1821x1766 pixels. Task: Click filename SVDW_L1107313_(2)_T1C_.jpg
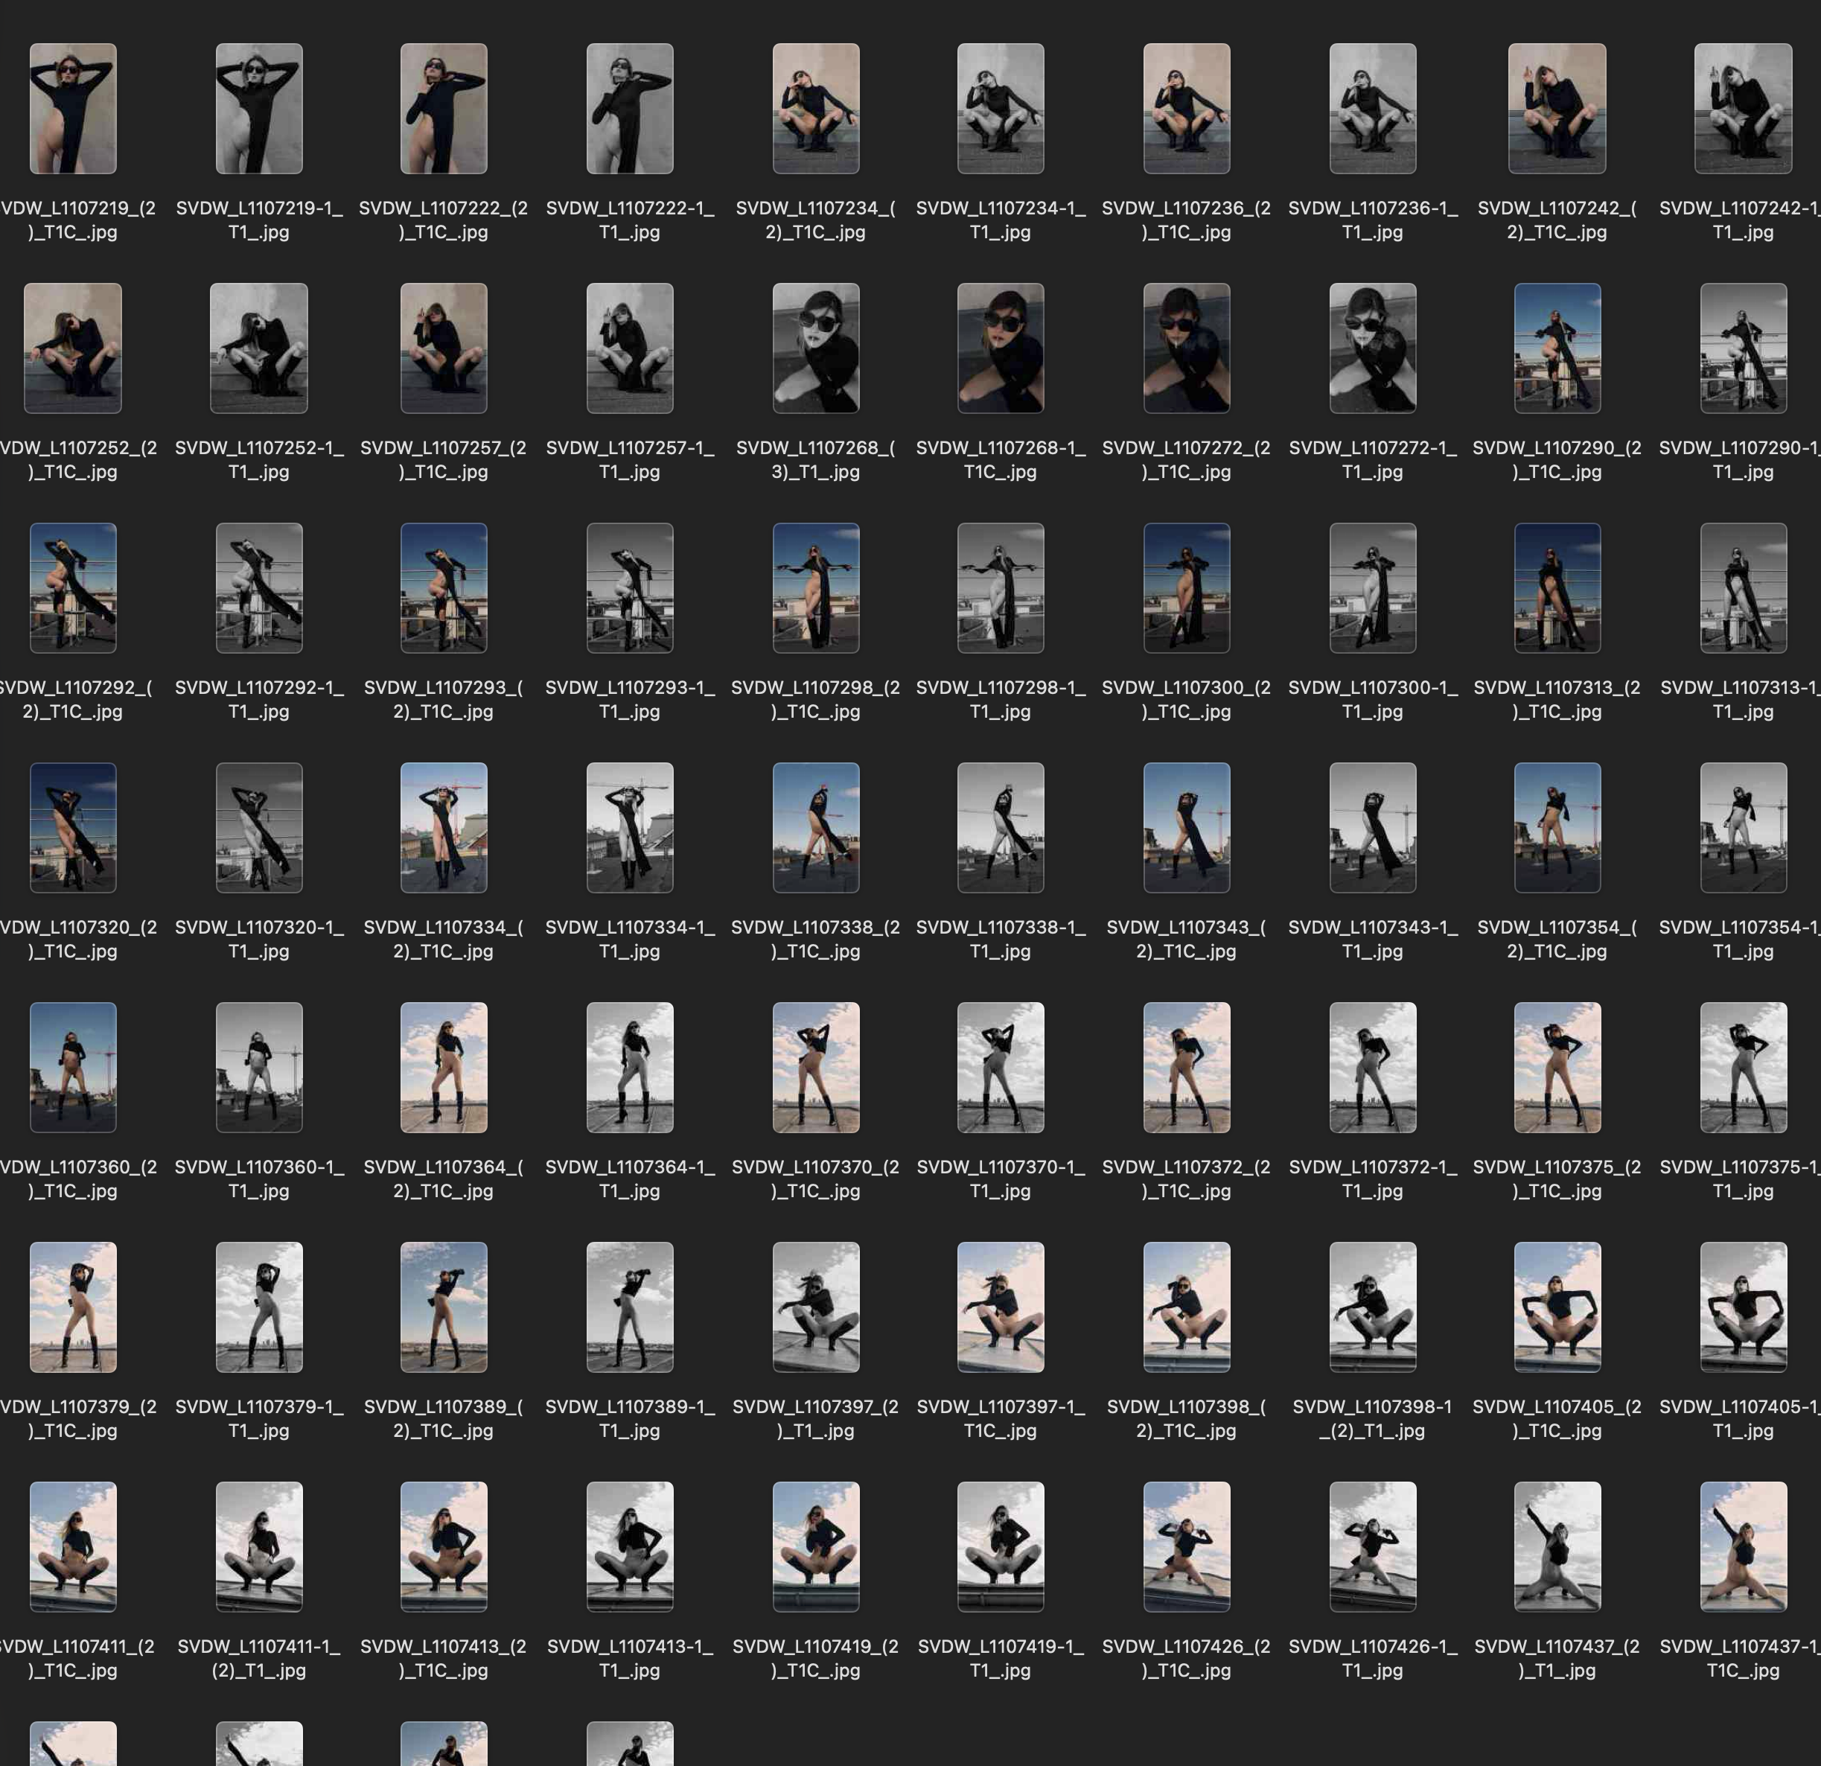pos(1557,700)
